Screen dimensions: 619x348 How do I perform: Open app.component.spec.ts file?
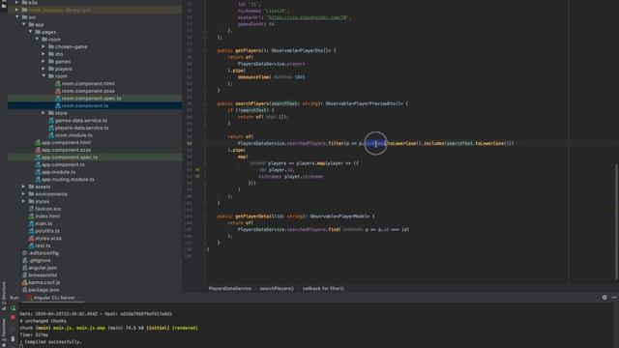pos(70,157)
